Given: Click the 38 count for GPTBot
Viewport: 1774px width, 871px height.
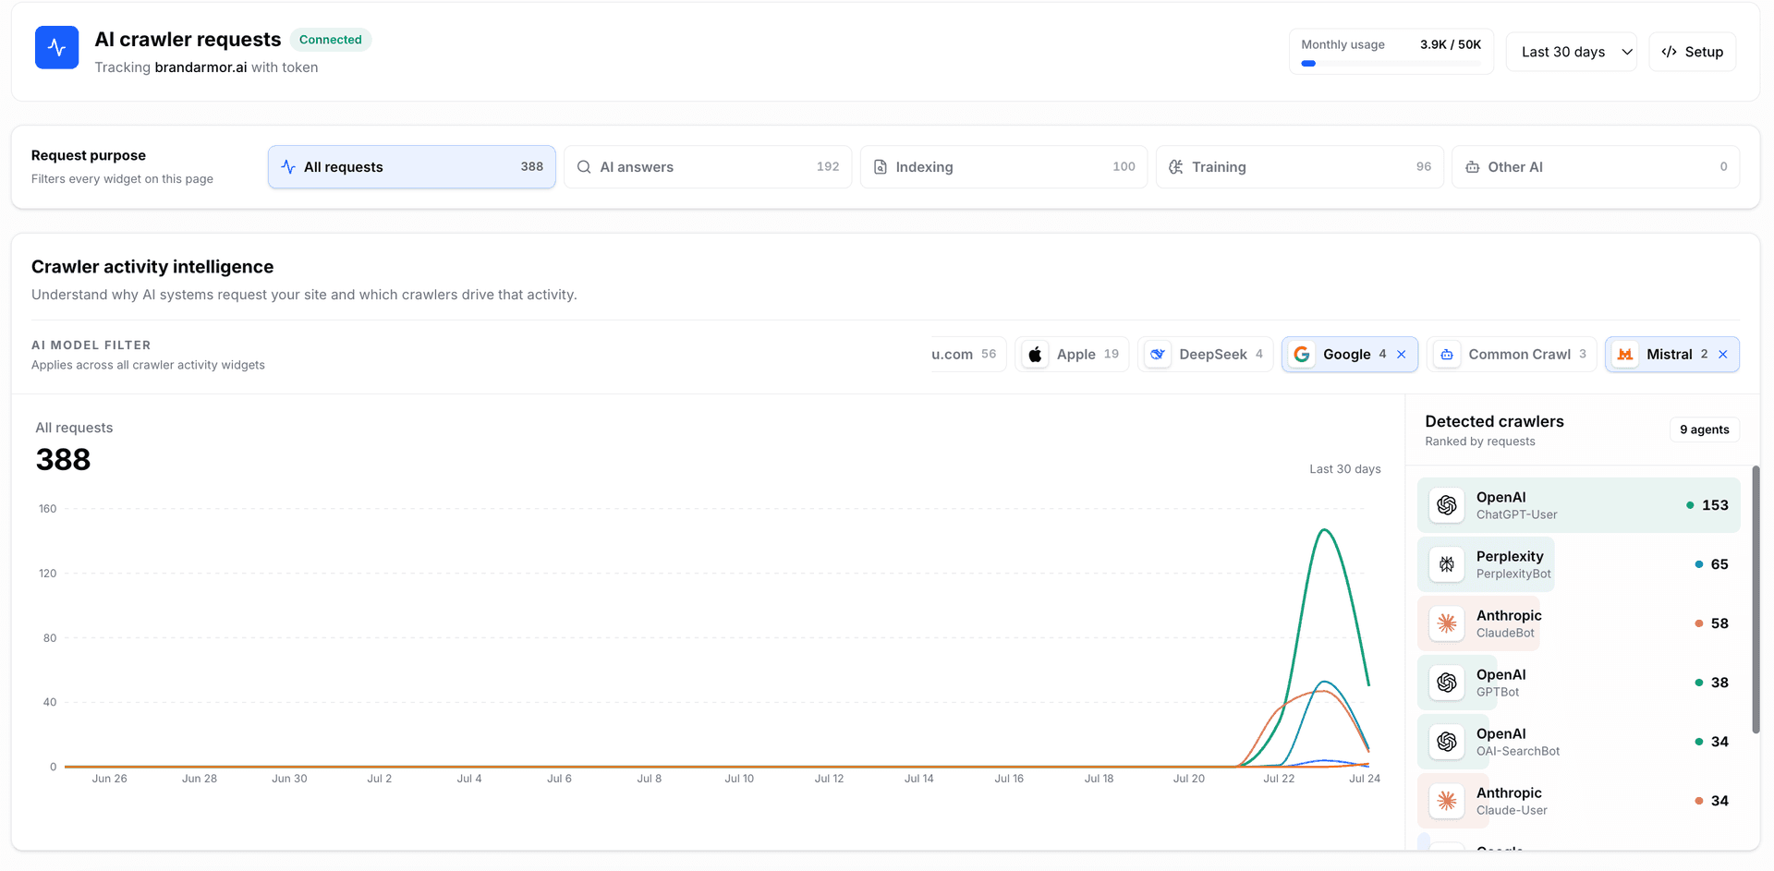Looking at the screenshot, I should [x=1719, y=683].
